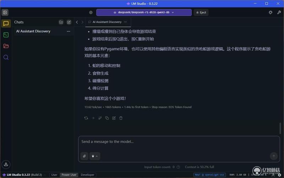
Task: Navigate back with the left chevron
Action: (77, 22)
